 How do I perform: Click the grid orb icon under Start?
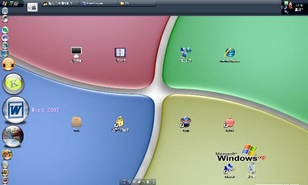coord(5,11)
